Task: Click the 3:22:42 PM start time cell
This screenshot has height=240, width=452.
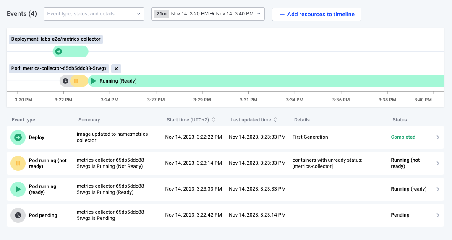Action: click(193, 215)
